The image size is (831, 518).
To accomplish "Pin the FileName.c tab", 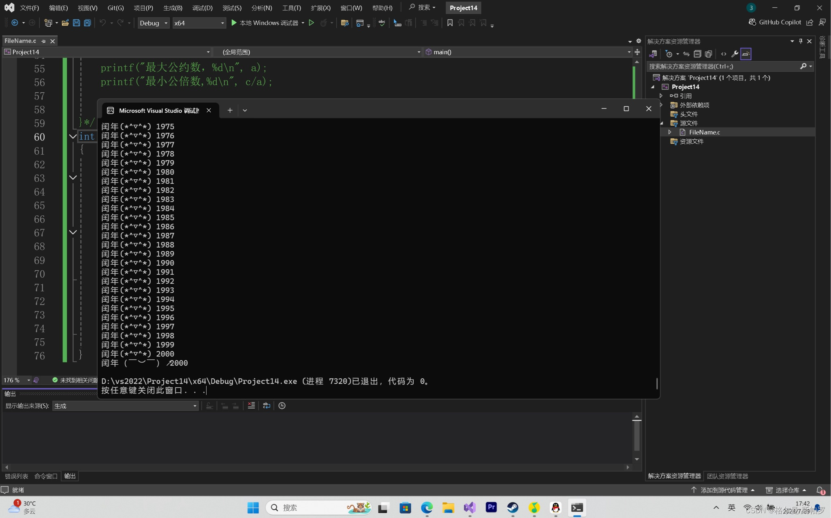I will (43, 41).
